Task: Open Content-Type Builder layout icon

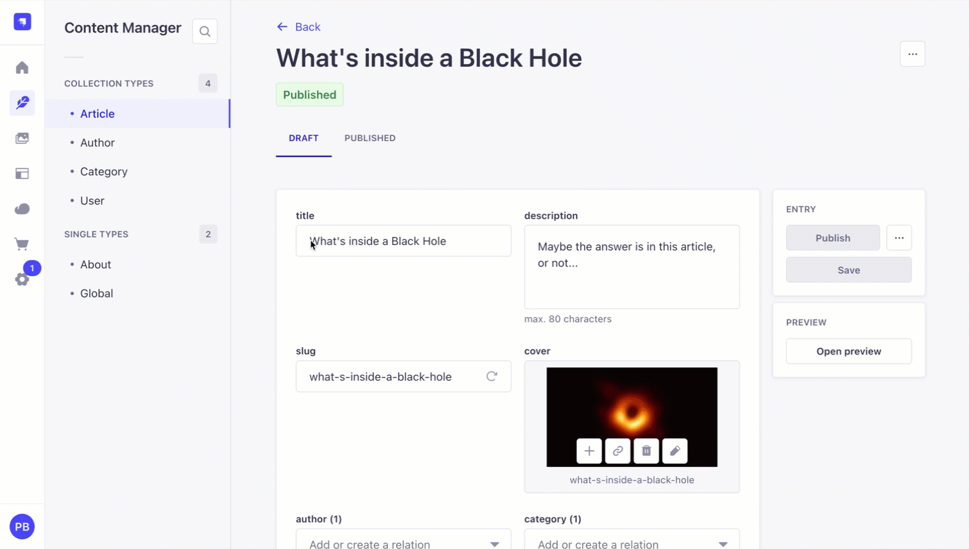Action: click(x=22, y=174)
